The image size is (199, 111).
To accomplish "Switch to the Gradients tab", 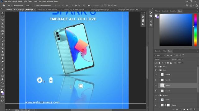I will pyautogui.click(x=165, y=11).
